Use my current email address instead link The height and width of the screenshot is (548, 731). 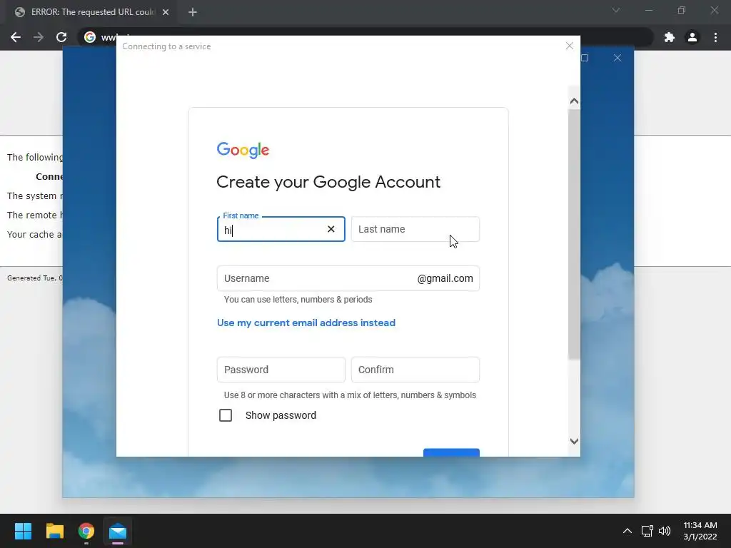point(306,323)
